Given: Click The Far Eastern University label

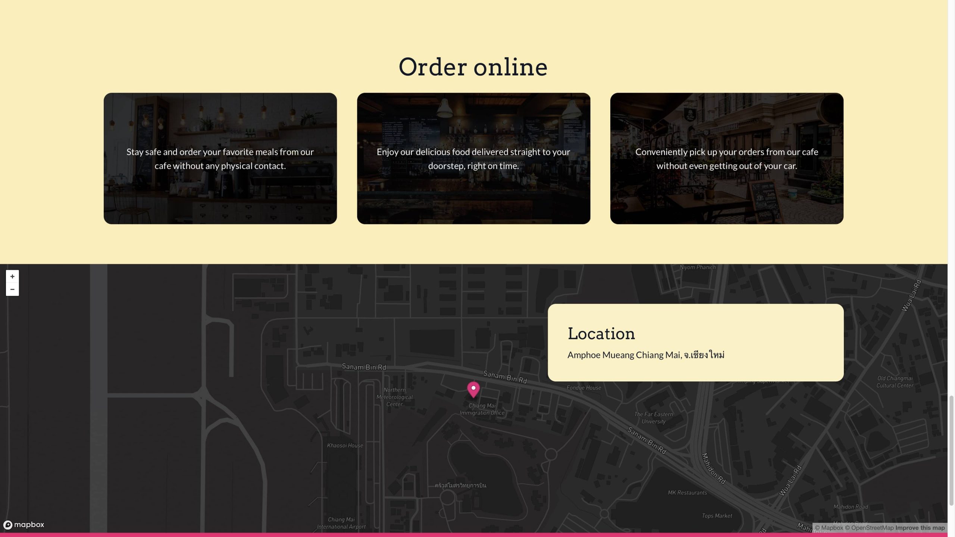Looking at the screenshot, I should [654, 418].
